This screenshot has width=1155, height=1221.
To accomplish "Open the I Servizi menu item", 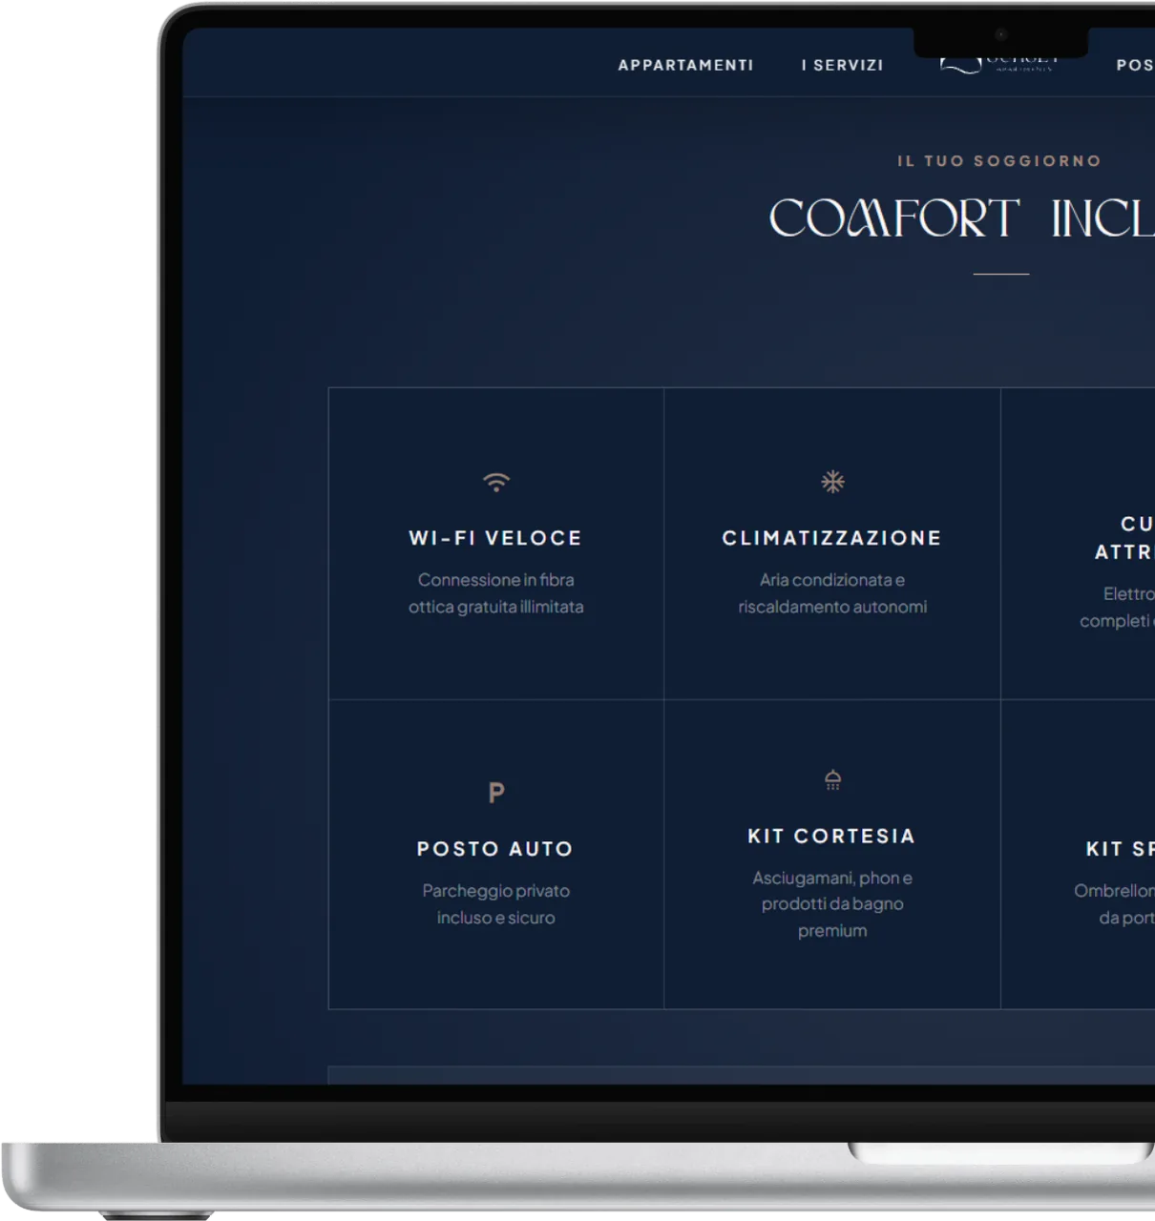I will pyautogui.click(x=842, y=65).
